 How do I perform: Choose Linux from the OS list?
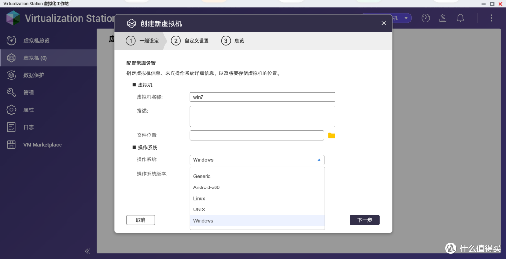pyautogui.click(x=257, y=198)
